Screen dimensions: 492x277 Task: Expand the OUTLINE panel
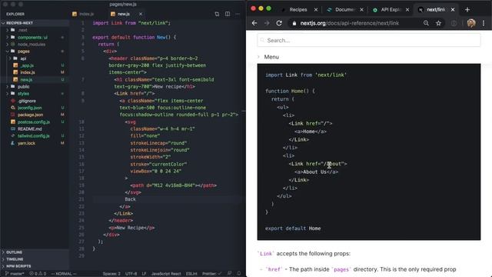pos(14,252)
